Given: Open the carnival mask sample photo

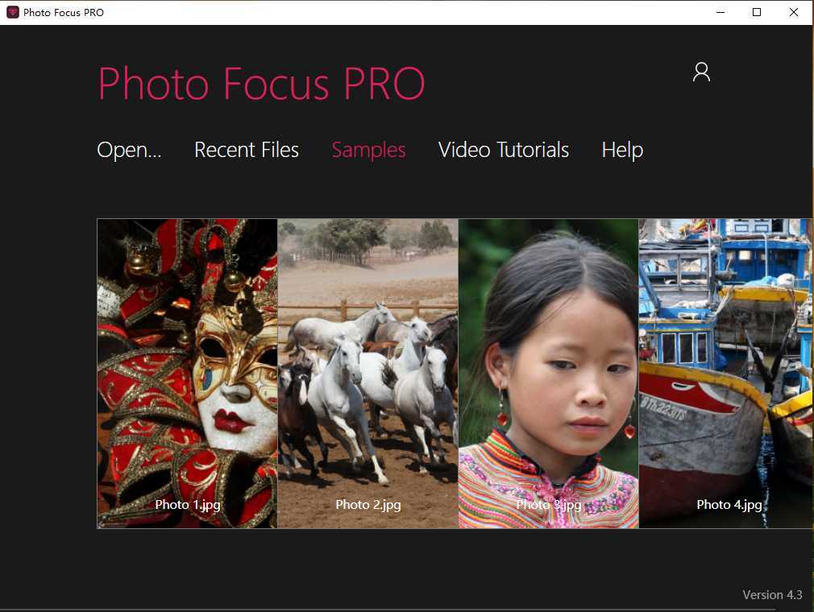Looking at the screenshot, I should (x=187, y=354).
